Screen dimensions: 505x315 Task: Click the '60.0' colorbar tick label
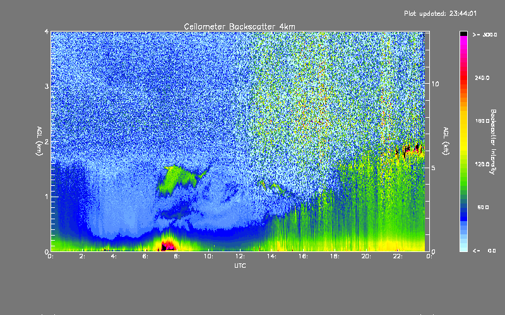click(x=483, y=207)
